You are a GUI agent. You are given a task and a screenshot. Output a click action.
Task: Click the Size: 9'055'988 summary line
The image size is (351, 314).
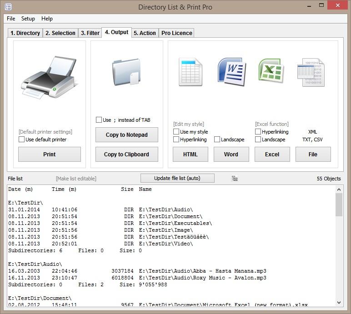point(143,284)
